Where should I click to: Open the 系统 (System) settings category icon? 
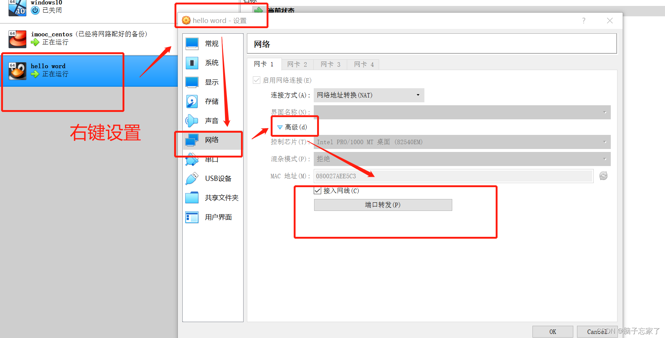(192, 63)
